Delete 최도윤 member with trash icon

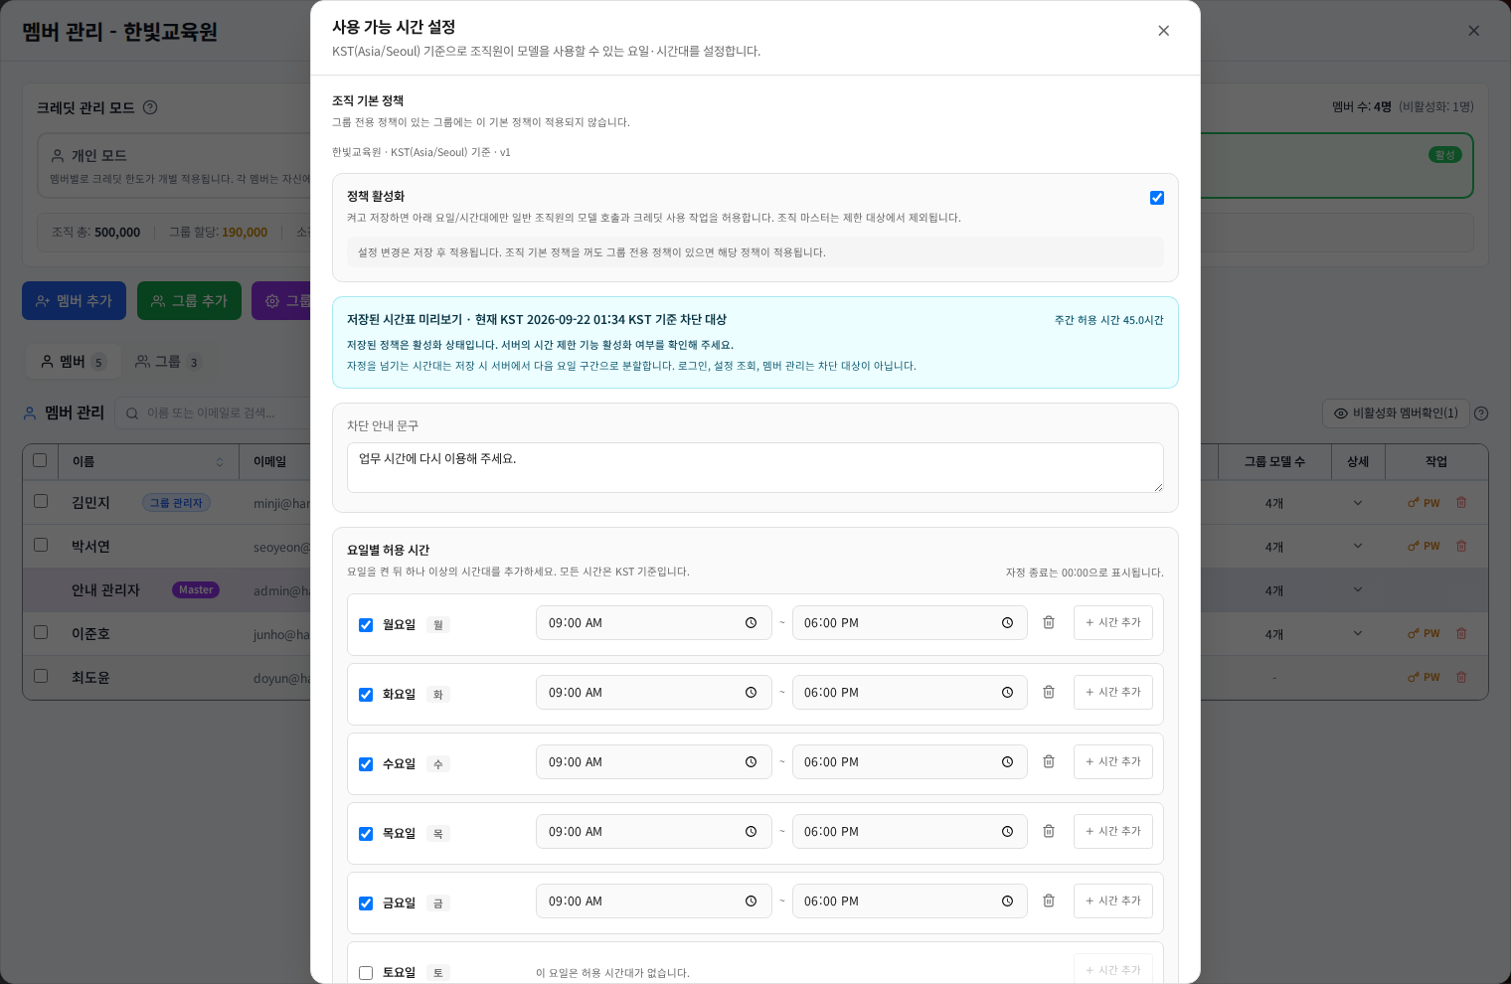(x=1461, y=678)
